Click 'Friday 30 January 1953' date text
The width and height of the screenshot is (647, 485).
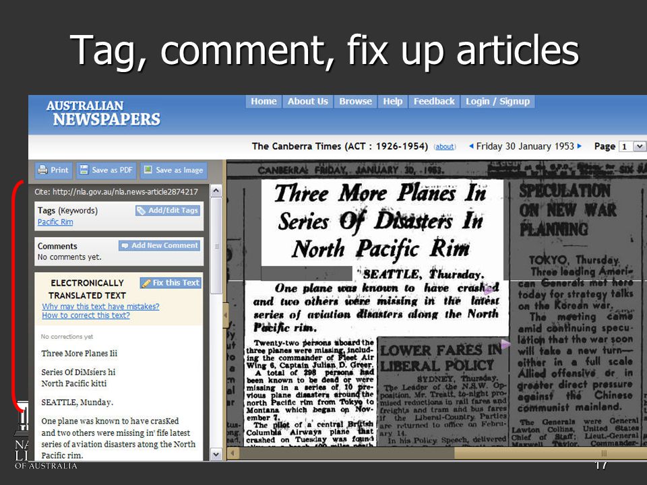[x=525, y=146]
